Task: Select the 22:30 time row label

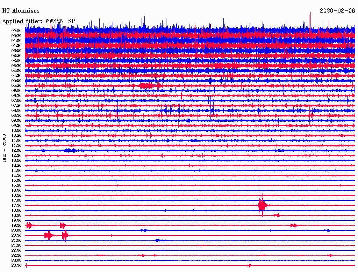Action: (16, 255)
